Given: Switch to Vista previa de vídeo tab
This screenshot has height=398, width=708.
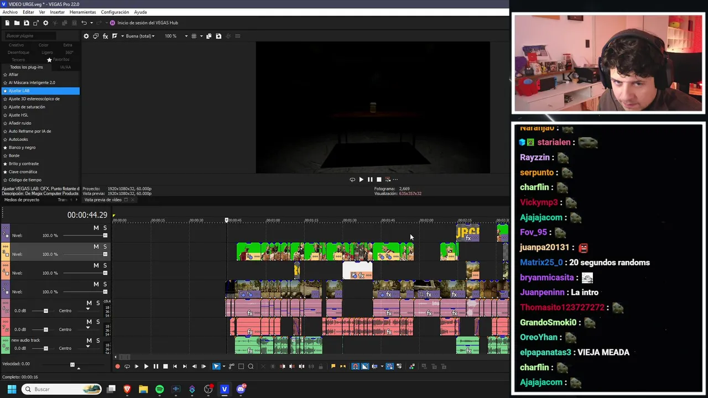Looking at the screenshot, I should coord(103,200).
